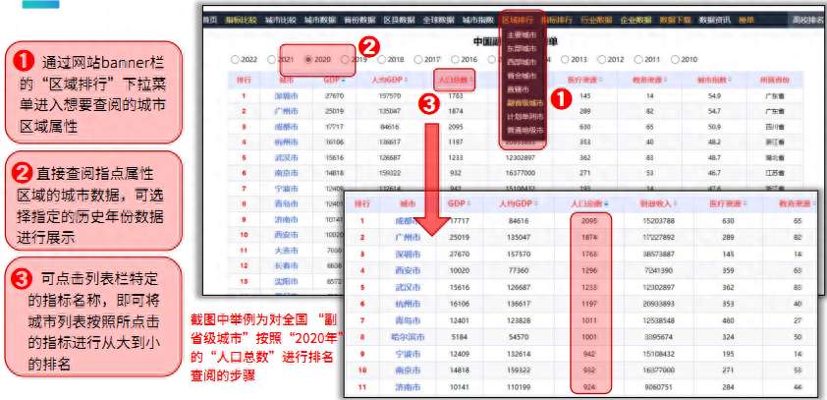Open the 区域排行 dropdown menu

pyautogui.click(x=517, y=19)
